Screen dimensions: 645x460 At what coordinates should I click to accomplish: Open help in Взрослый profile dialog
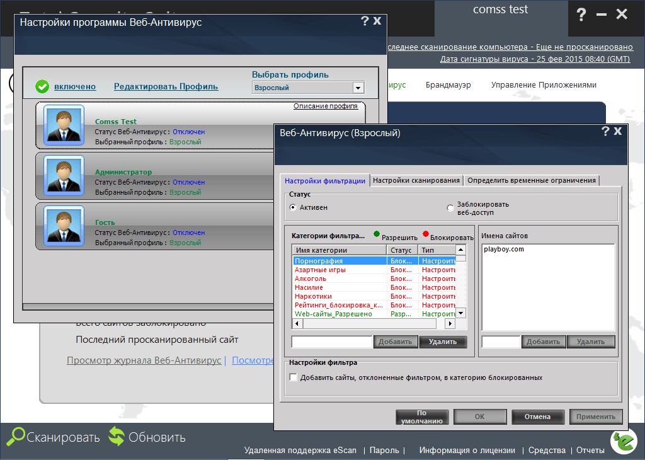click(x=605, y=131)
